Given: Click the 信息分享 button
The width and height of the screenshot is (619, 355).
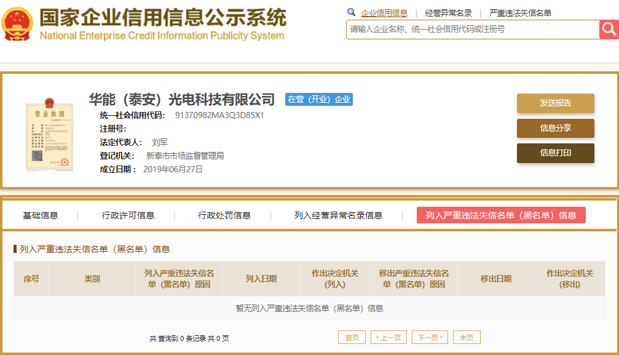Looking at the screenshot, I should pos(556,128).
